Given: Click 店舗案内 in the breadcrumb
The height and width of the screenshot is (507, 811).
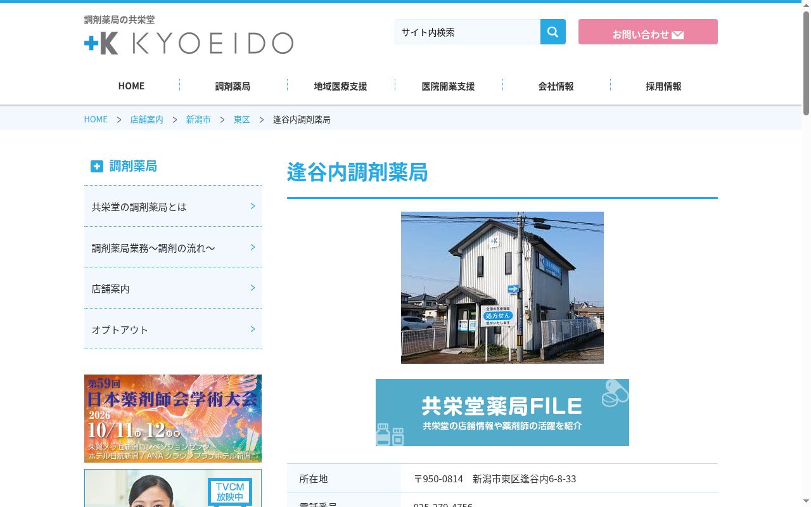Looking at the screenshot, I should 146,119.
